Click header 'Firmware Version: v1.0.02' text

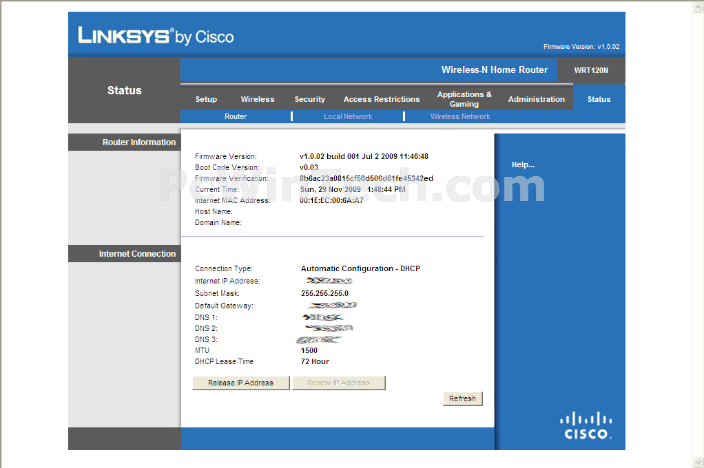pyautogui.click(x=581, y=47)
